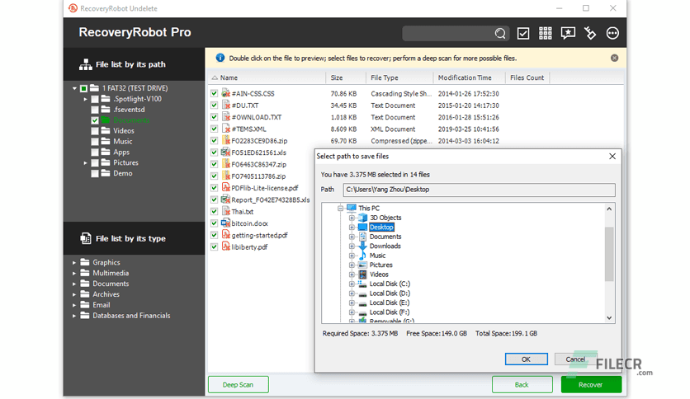Viewport: 690px width, 399px height.
Task: Click the select-all checkmark toolbar icon
Action: [523, 34]
